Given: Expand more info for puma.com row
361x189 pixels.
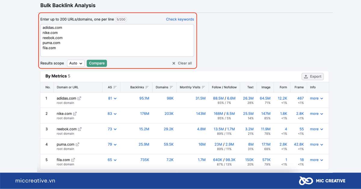Looking at the screenshot, I should coord(316,144).
